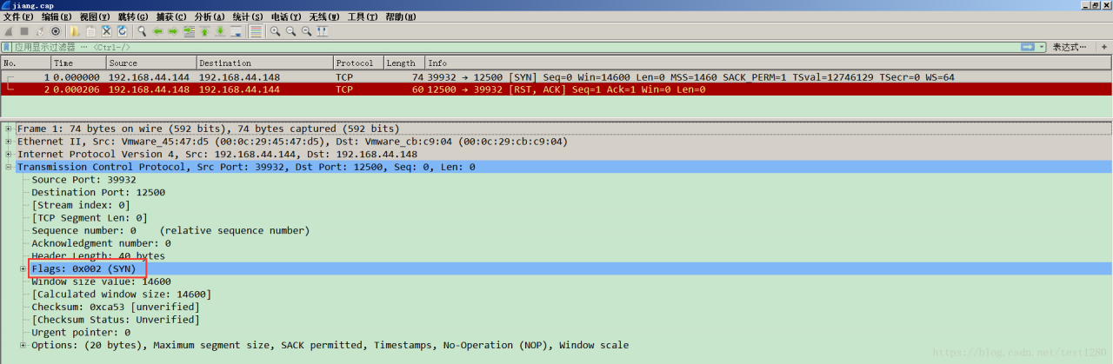Sort by the Info column header
The width and height of the screenshot is (1113, 364).
tap(768, 63)
